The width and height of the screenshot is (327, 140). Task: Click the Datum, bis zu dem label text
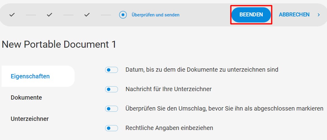coord(202,70)
